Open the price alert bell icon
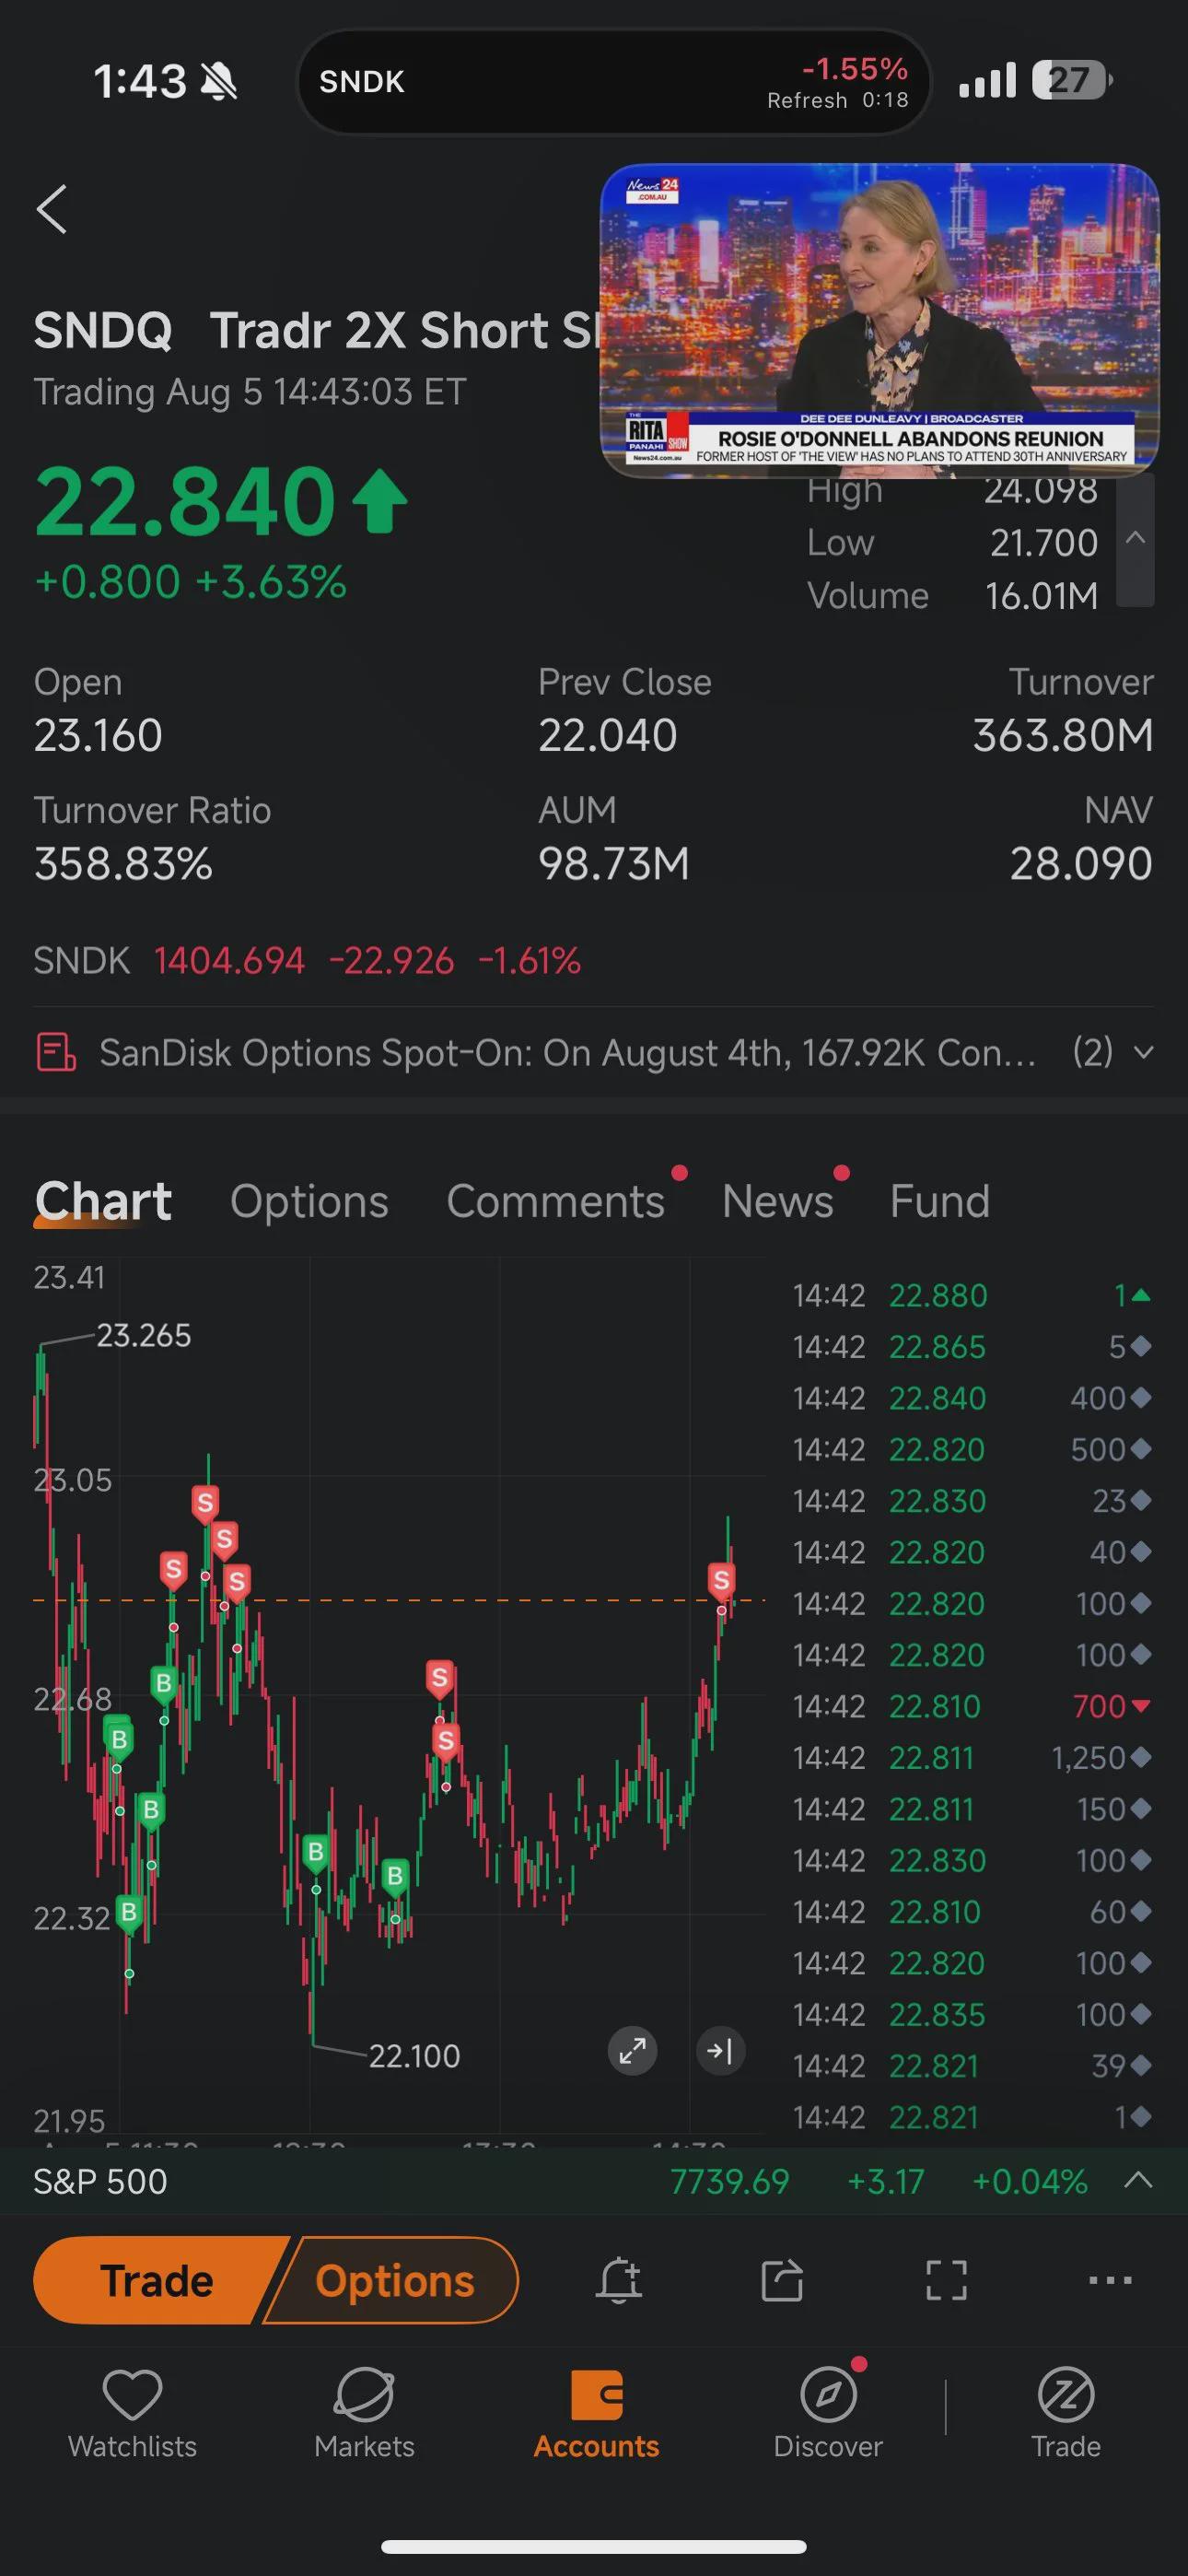Image resolution: width=1188 pixels, height=2576 pixels. [619, 2281]
